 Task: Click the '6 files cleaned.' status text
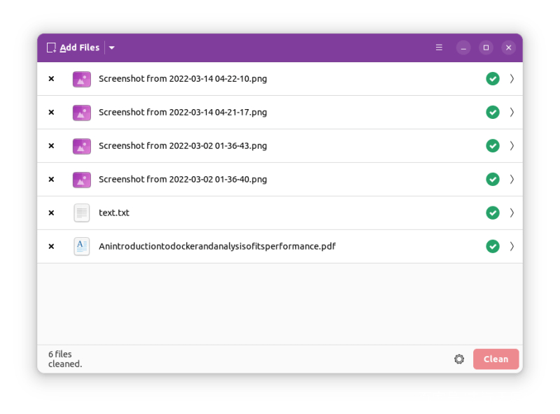pyautogui.click(x=65, y=359)
